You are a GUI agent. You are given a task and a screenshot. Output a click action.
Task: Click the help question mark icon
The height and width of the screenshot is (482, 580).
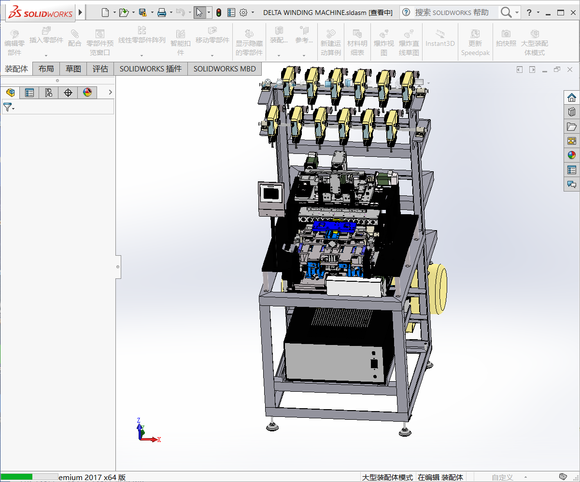(529, 13)
